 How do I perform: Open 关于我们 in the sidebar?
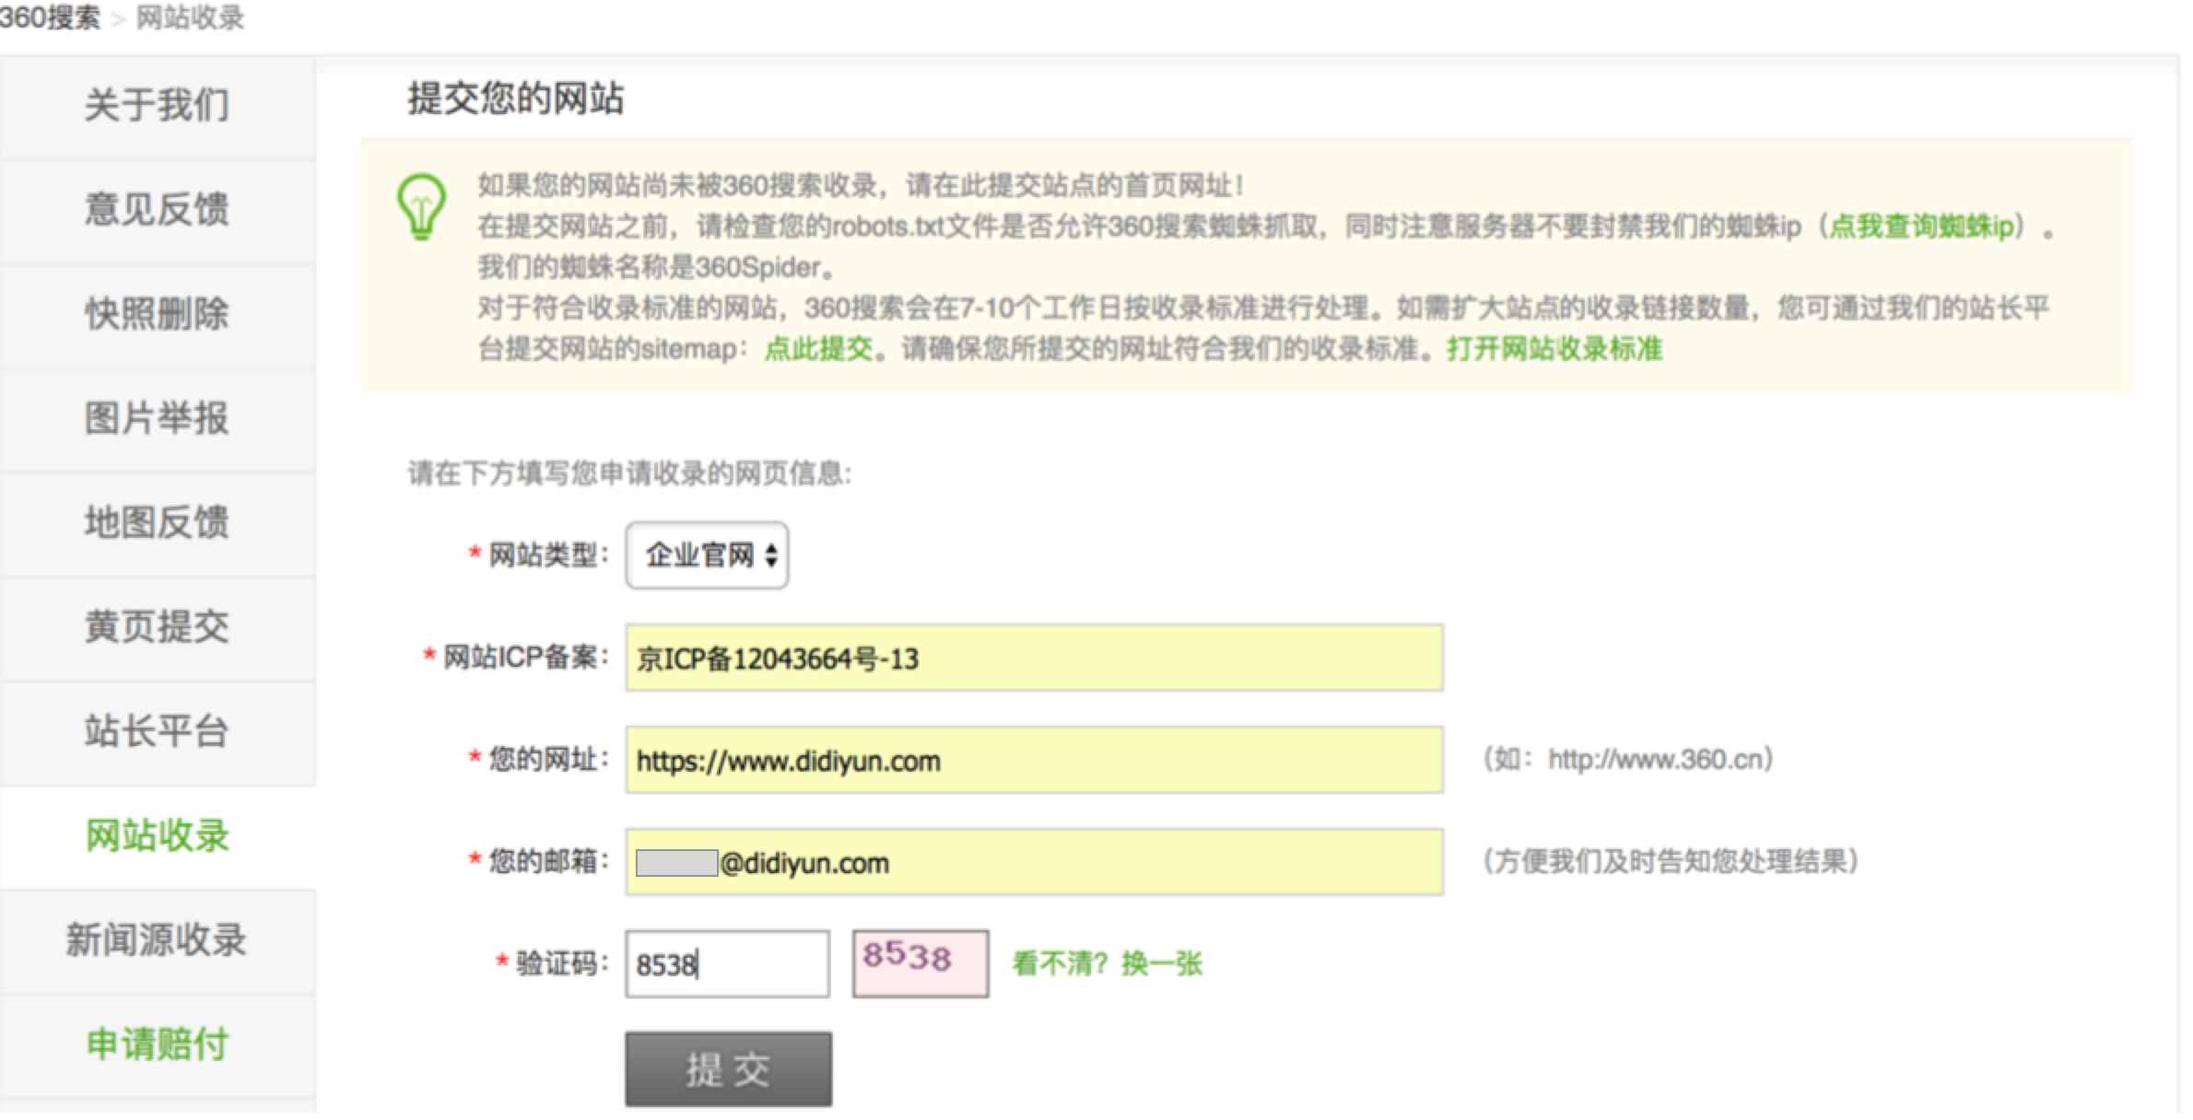(x=158, y=105)
